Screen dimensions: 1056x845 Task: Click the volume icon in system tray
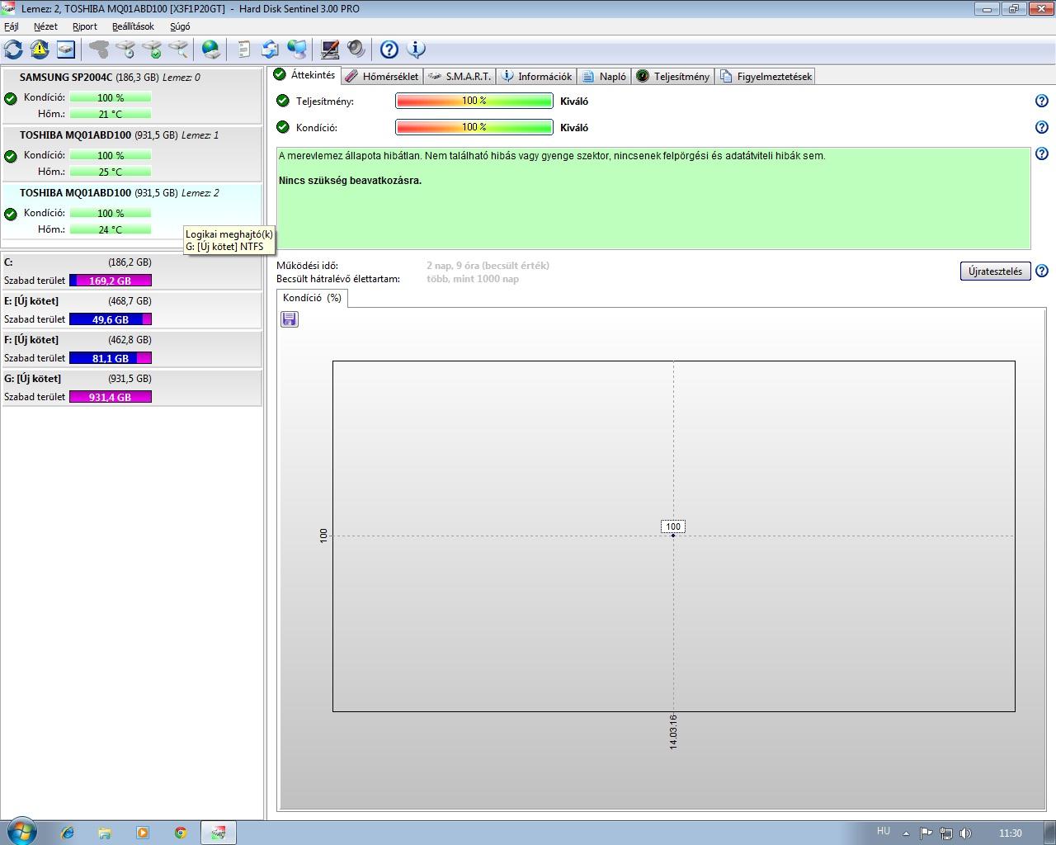click(966, 833)
